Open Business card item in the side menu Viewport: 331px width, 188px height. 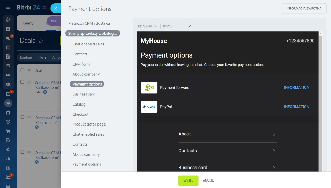click(x=84, y=94)
